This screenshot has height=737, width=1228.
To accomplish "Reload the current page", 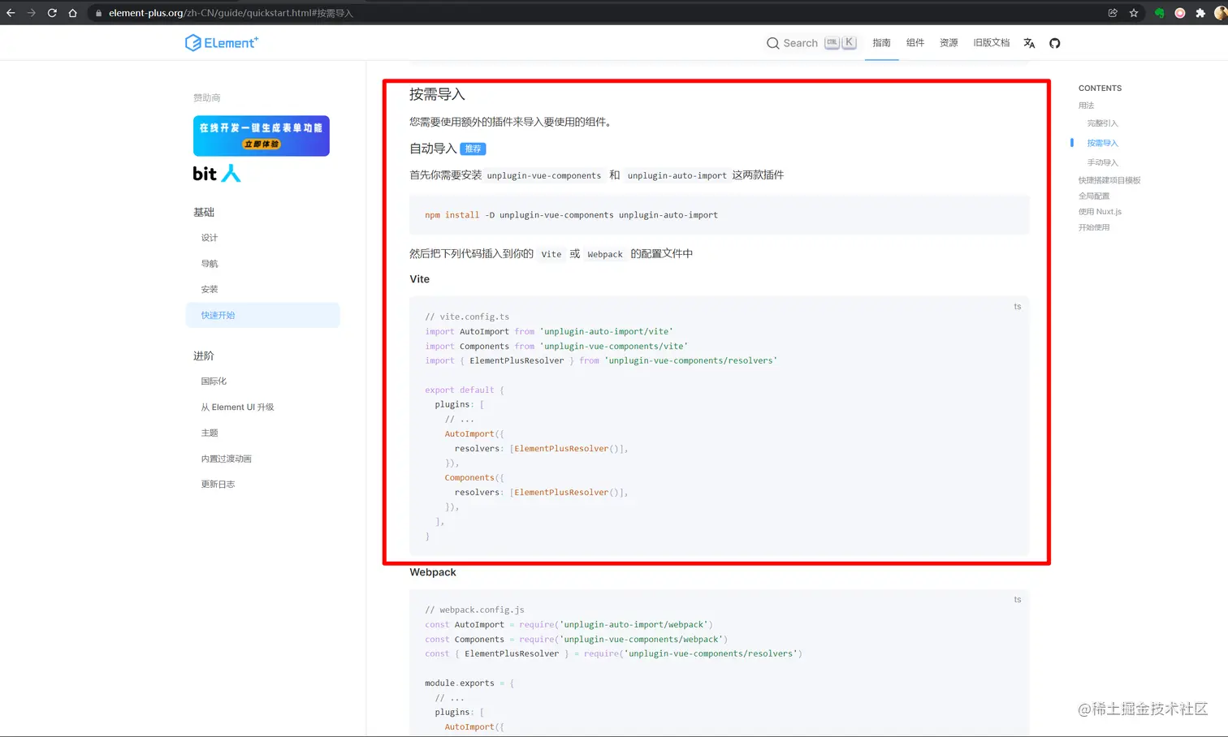I will pos(52,13).
